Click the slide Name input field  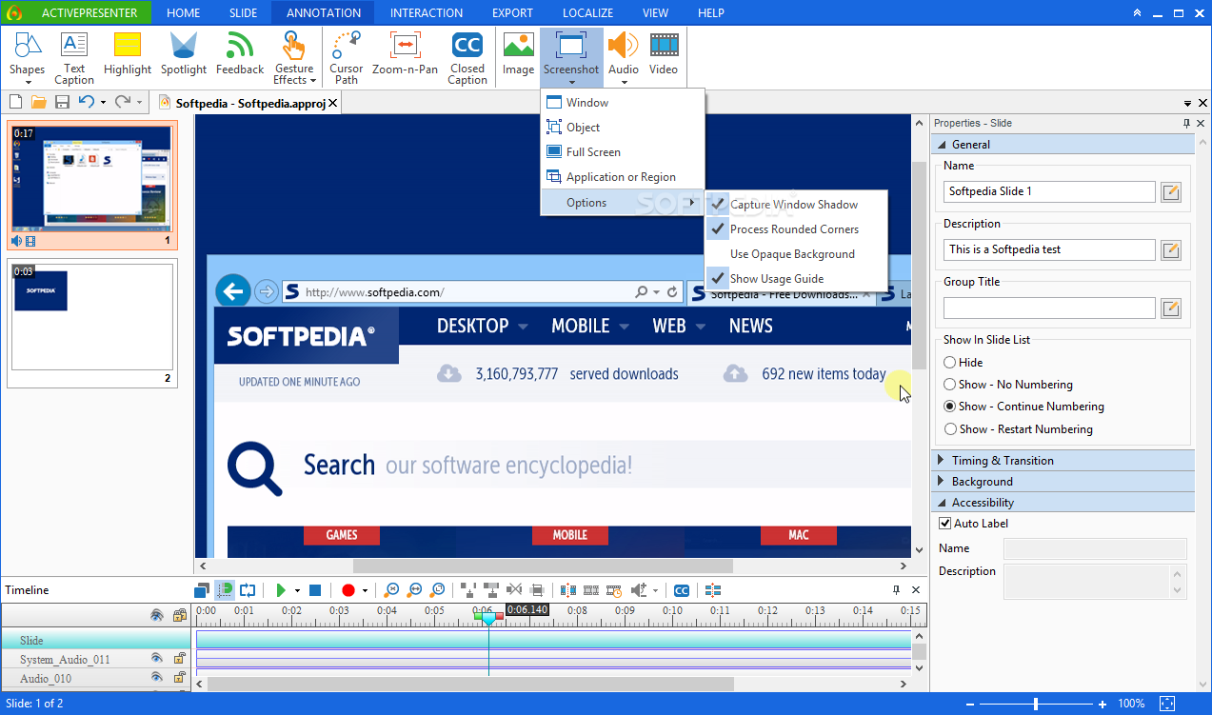pos(1049,191)
